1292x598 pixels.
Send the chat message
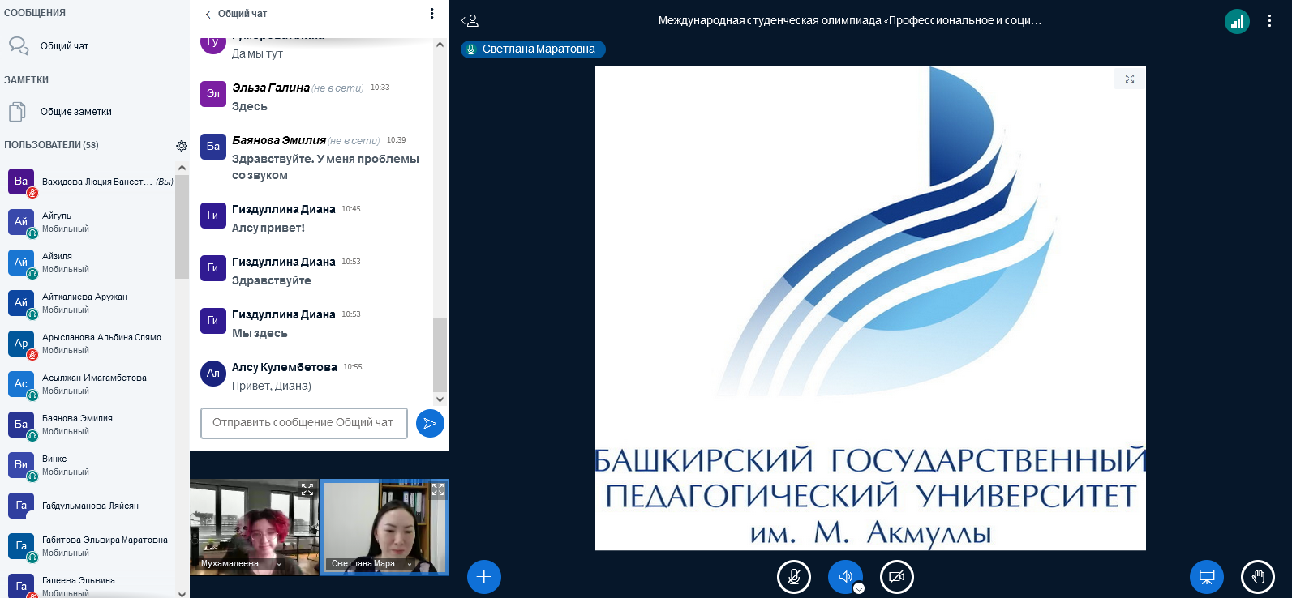[x=430, y=423]
